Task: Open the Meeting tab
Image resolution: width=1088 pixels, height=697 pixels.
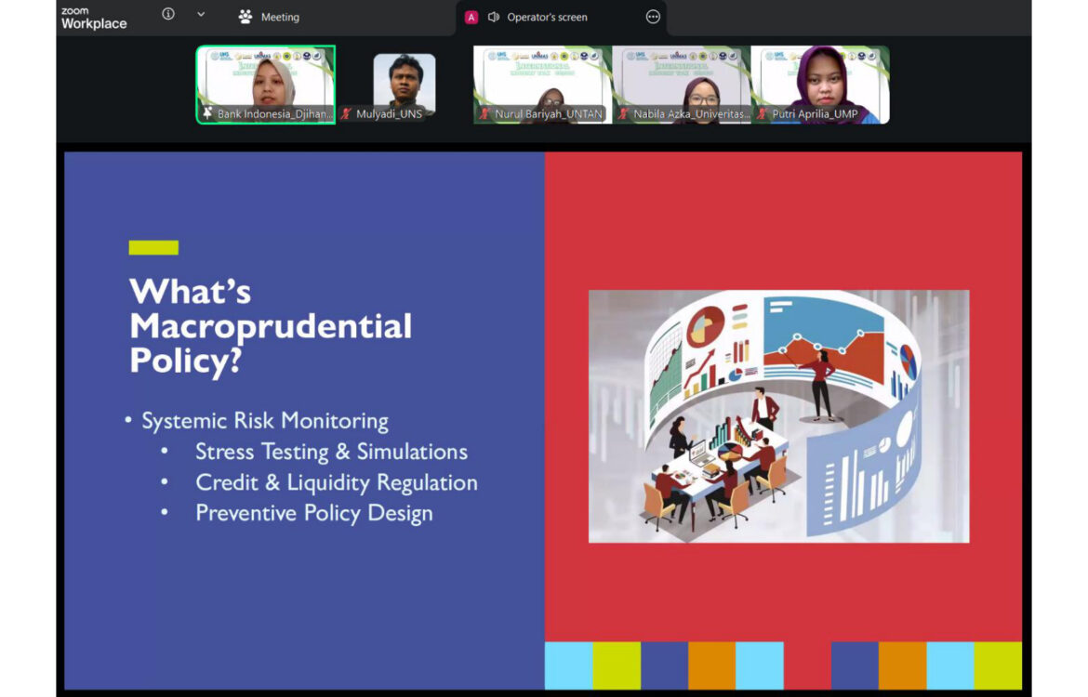Action: tap(279, 17)
